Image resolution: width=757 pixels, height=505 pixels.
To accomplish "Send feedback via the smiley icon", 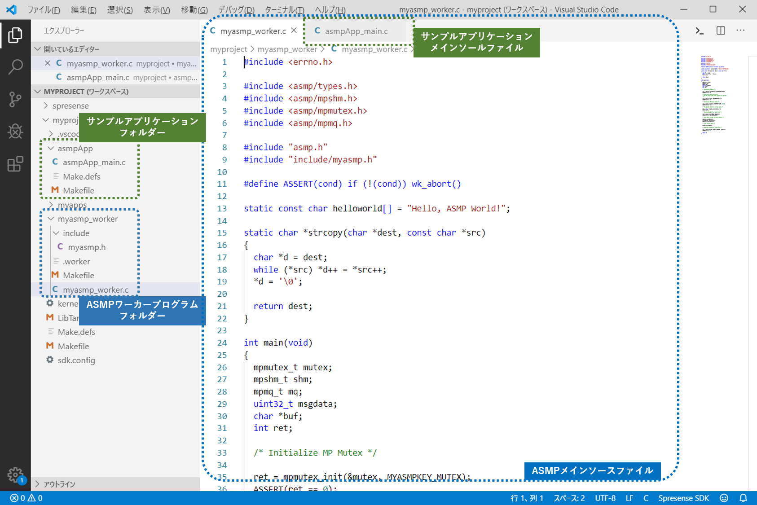I will (724, 498).
